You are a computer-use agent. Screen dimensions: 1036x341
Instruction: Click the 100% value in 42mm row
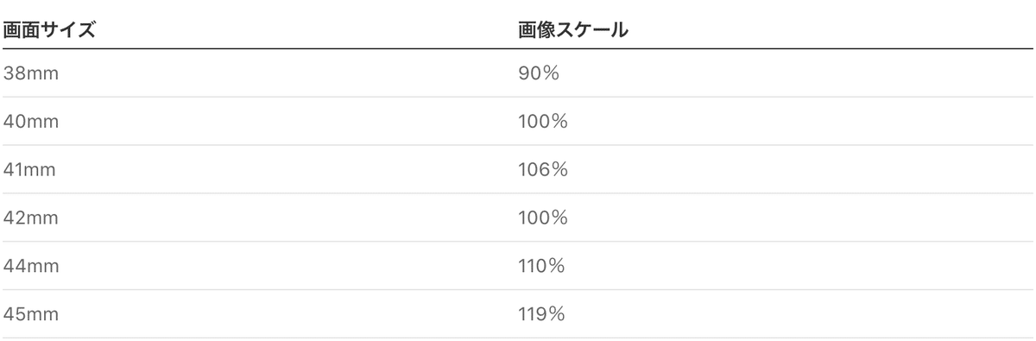tap(542, 218)
